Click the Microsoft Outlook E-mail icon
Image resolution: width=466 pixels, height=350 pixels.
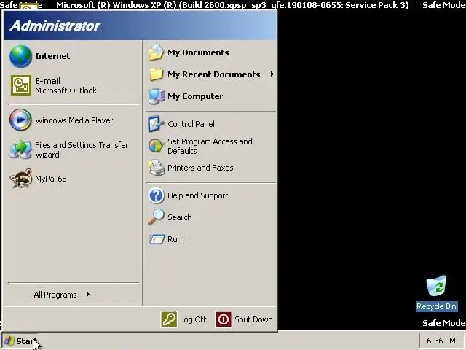tap(21, 85)
